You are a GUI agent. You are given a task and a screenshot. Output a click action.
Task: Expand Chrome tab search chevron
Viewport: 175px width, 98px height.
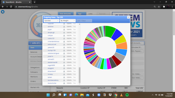154,2
